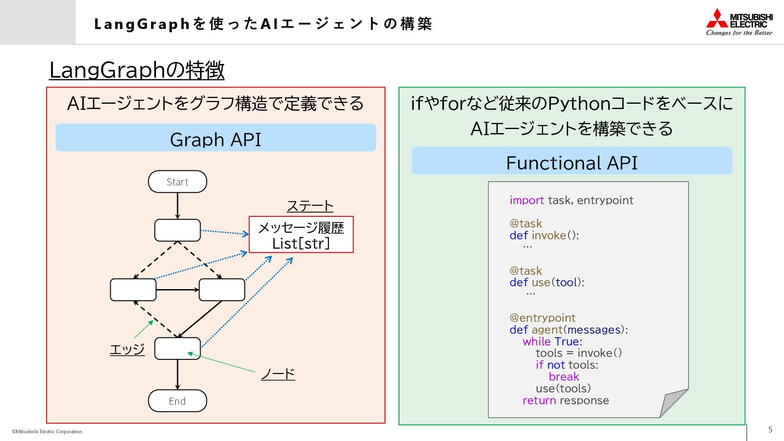The image size is (784, 441).
Task: Click the page number 5
Action: (770, 430)
